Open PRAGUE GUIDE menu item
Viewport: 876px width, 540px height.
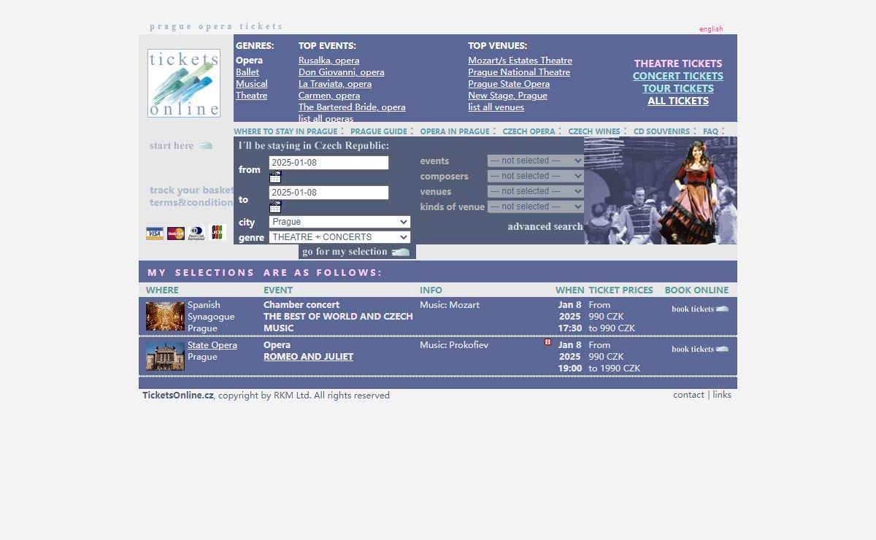pos(379,131)
